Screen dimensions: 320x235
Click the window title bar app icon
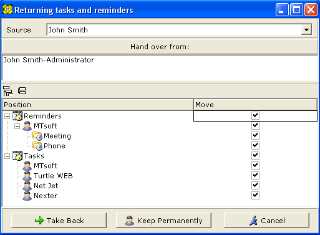click(7, 10)
